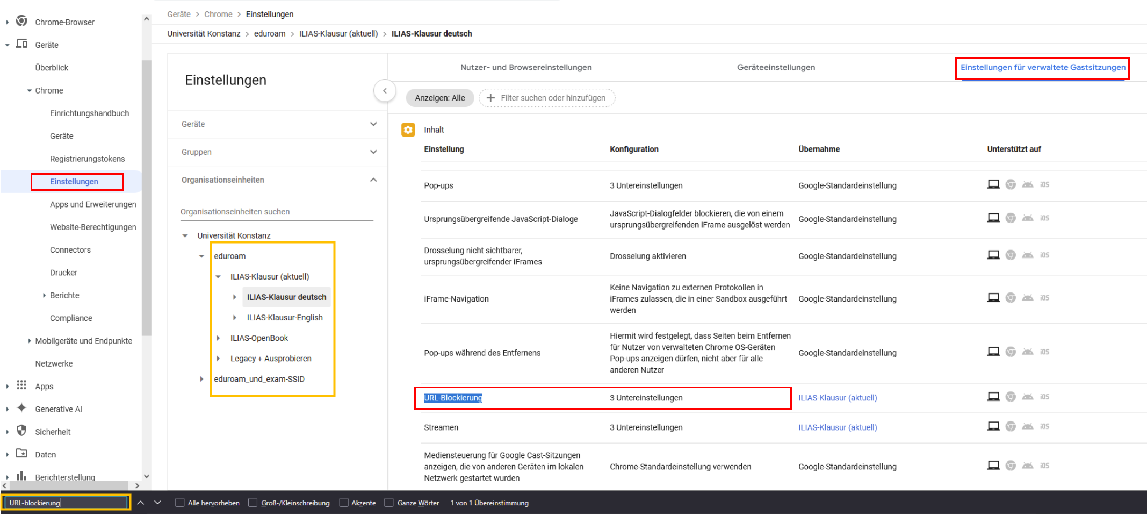Click the Geräte devices icon in sidebar
The height and width of the screenshot is (515, 1147).
pos(21,44)
